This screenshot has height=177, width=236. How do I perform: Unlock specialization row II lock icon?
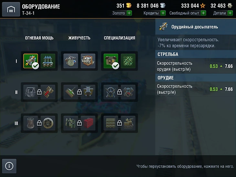[120, 92]
